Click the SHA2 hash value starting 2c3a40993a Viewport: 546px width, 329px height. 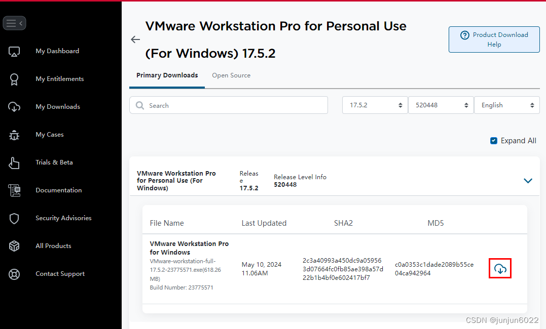(343, 269)
